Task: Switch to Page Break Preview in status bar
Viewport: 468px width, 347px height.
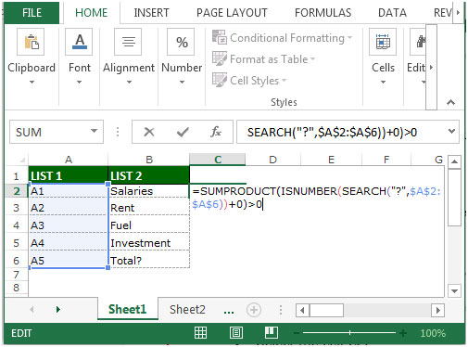Action: [272, 333]
